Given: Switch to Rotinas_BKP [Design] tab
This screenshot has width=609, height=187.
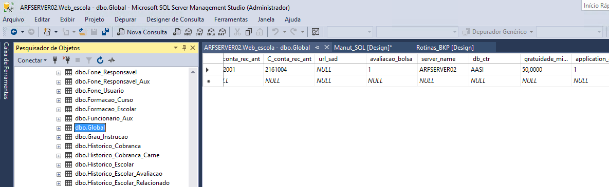Looking at the screenshot, I should pyautogui.click(x=445, y=47).
